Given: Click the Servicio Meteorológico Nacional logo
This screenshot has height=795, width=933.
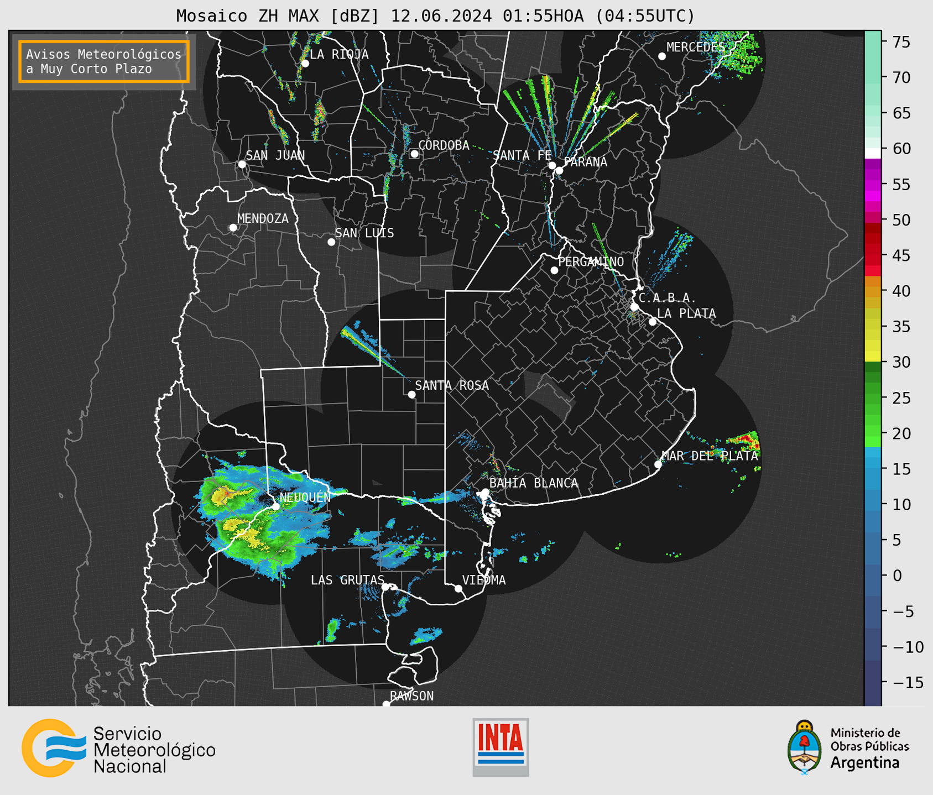Looking at the screenshot, I should pos(119,749).
